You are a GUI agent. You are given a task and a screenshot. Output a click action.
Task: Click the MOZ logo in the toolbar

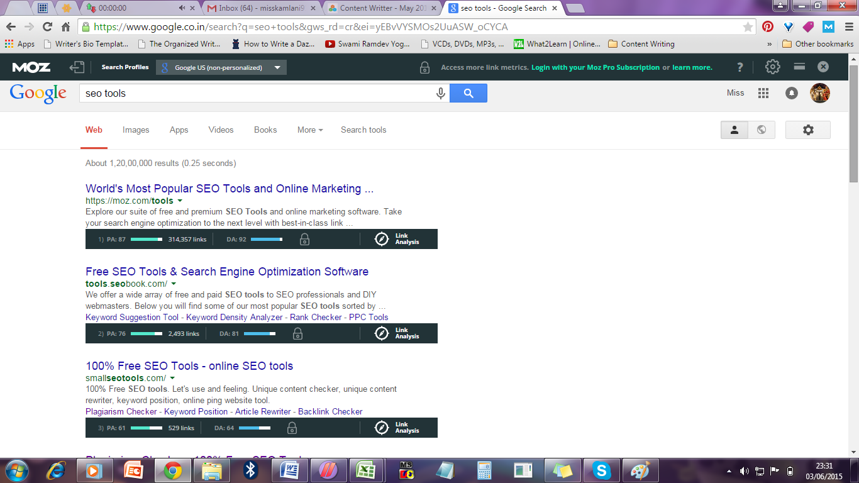(x=31, y=67)
